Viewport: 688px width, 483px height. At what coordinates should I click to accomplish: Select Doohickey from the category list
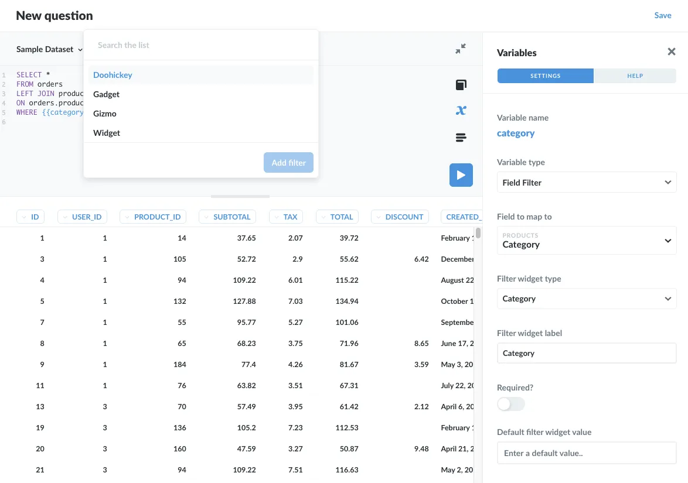(201, 75)
